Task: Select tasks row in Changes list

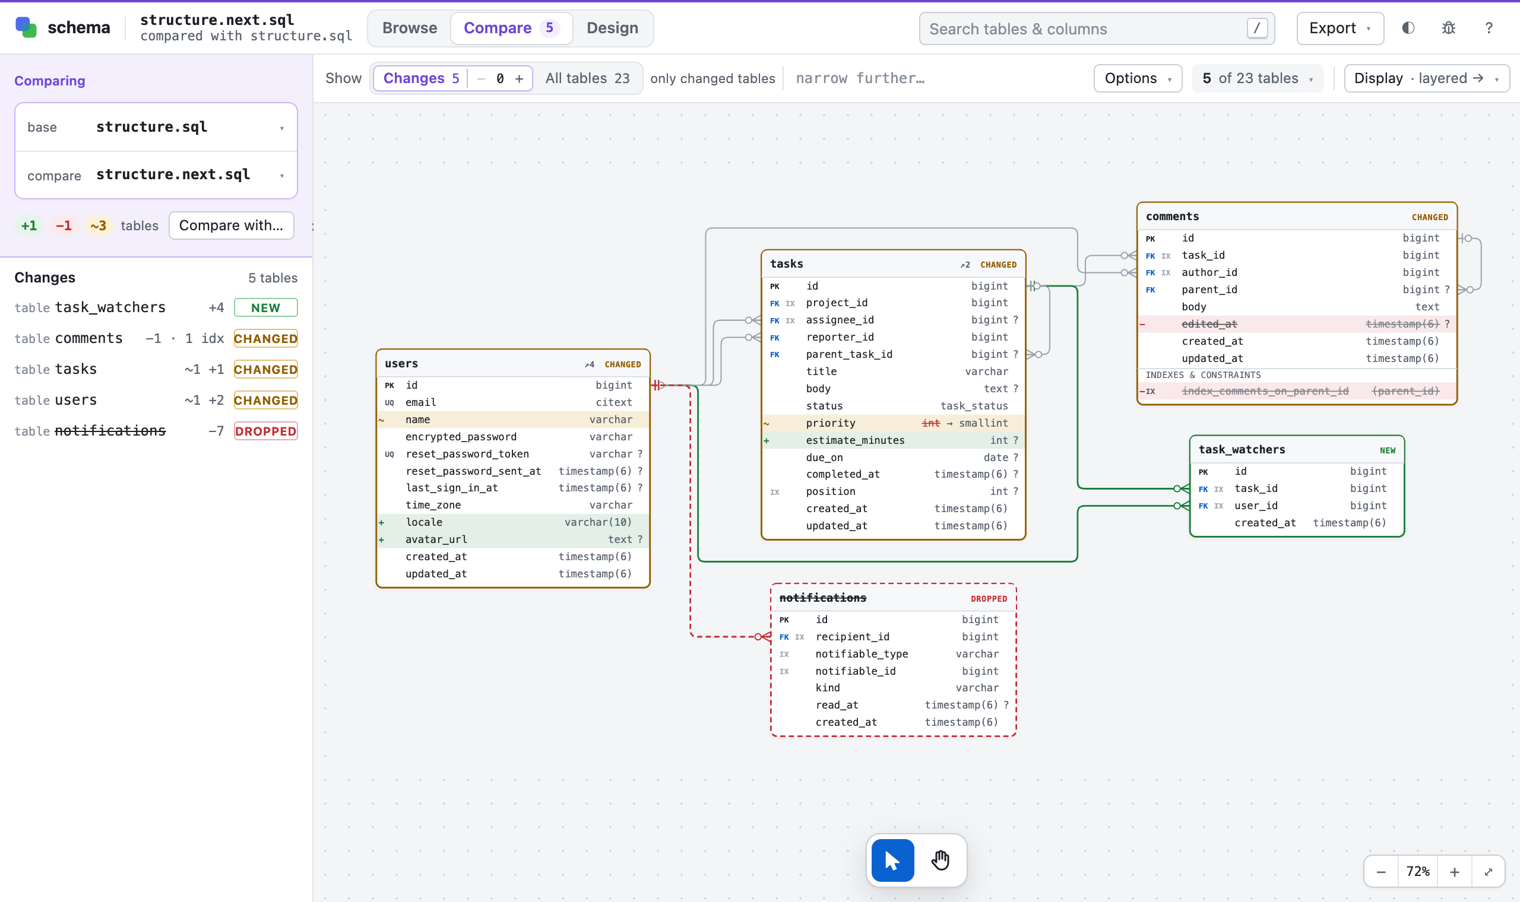Action: click(156, 370)
